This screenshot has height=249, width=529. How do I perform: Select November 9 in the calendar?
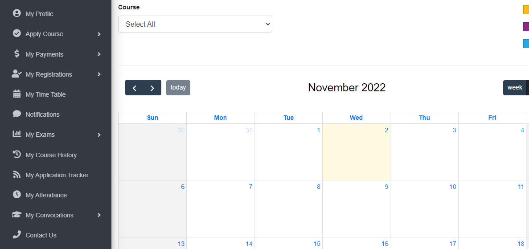click(356, 208)
